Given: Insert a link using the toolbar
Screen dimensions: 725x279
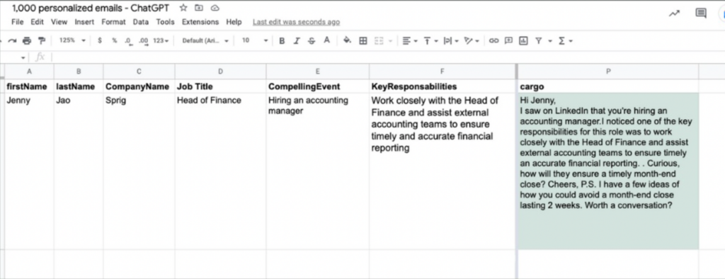Looking at the screenshot, I should pos(493,40).
